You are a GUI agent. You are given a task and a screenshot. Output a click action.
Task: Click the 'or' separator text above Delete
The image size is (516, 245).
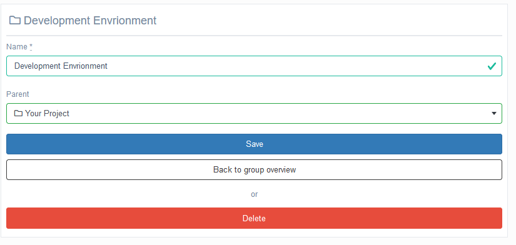(x=254, y=194)
